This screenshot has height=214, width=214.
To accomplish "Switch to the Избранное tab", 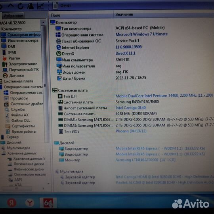I will (x=13, y=16).
